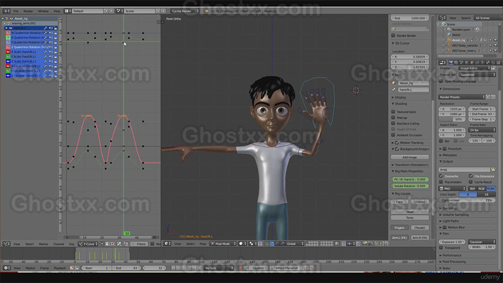The image size is (503, 283).
Task: Toggle visibility of X Scale (hand.fk.L) channel
Action: (8, 51)
